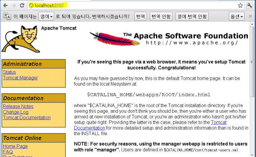Click the translate icon in translation bar

click(7, 16)
